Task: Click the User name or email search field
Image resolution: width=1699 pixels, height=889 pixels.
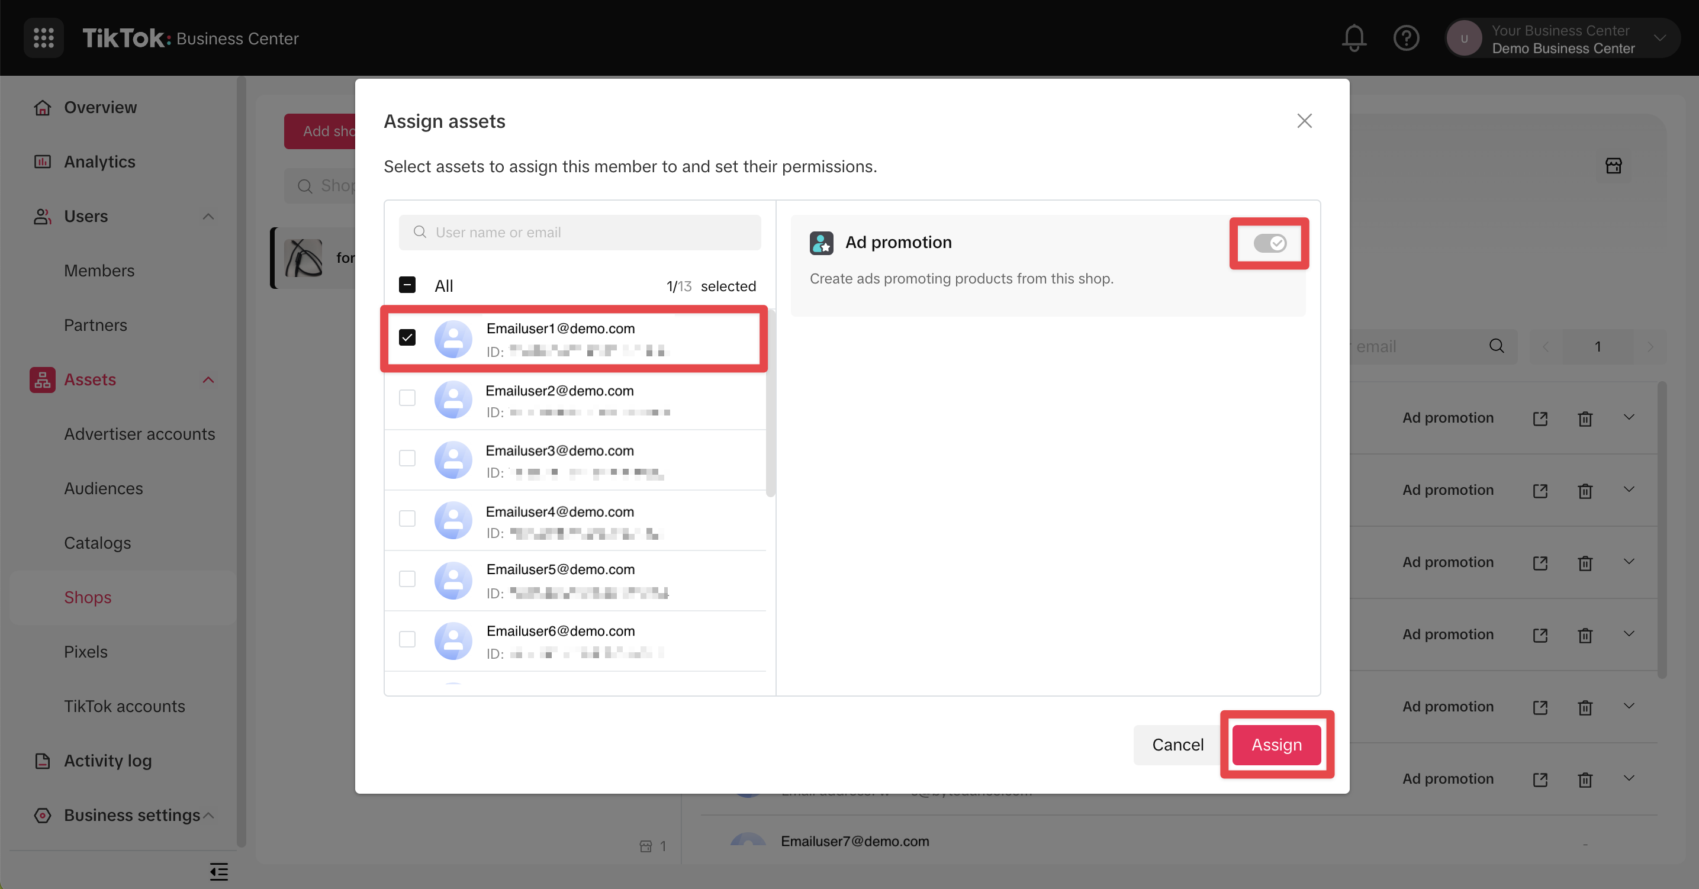Action: pyautogui.click(x=579, y=232)
